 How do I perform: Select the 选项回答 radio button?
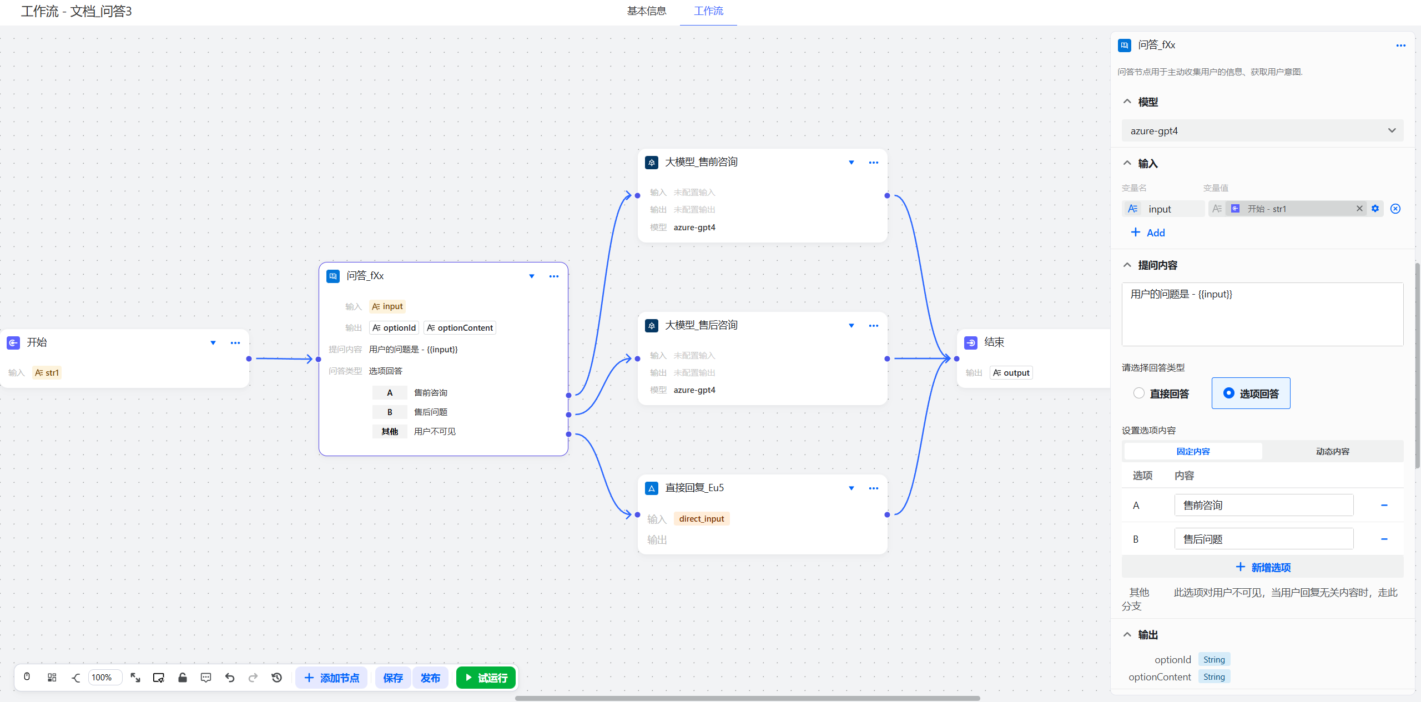pos(1228,393)
